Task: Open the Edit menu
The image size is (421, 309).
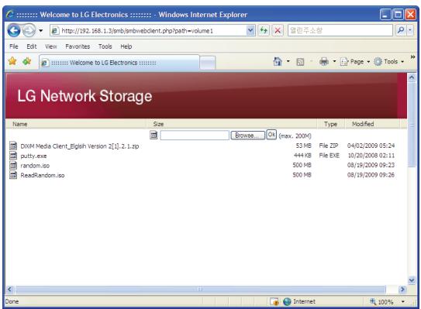Action: (x=32, y=46)
